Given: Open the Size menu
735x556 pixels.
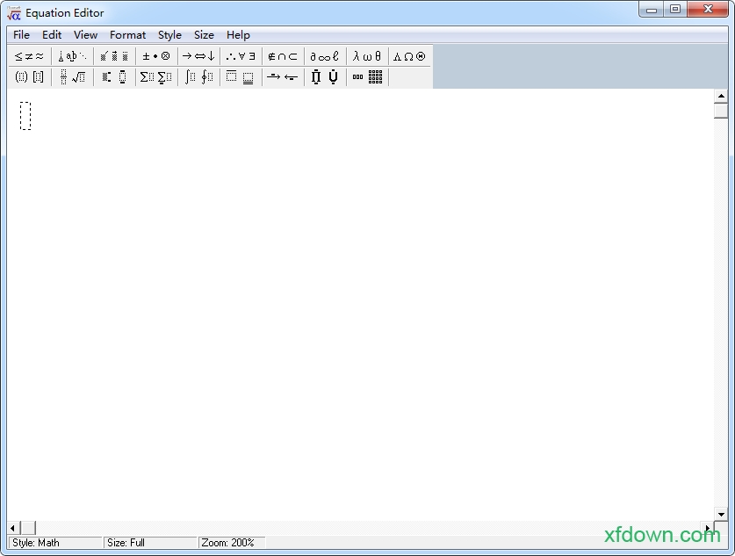Looking at the screenshot, I should coord(204,35).
